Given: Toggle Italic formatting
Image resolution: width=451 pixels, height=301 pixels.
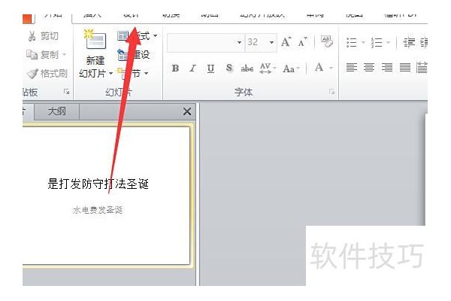Looking at the screenshot, I should coord(192,68).
